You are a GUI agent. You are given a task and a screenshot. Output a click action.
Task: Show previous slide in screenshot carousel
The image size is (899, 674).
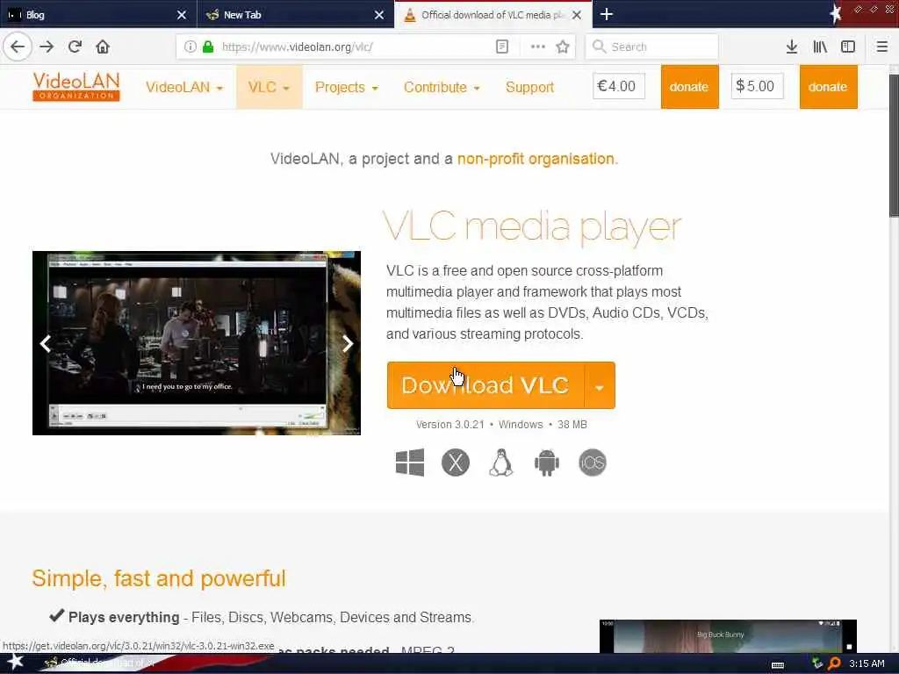point(46,343)
